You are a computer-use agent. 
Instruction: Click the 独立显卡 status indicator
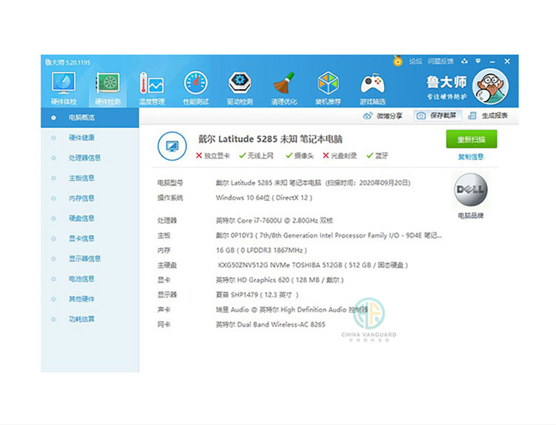[x=213, y=156]
